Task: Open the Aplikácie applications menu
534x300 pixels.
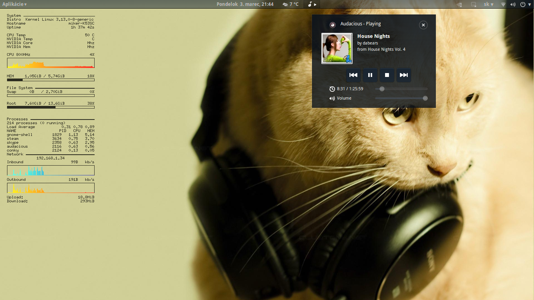Action: pos(14,4)
